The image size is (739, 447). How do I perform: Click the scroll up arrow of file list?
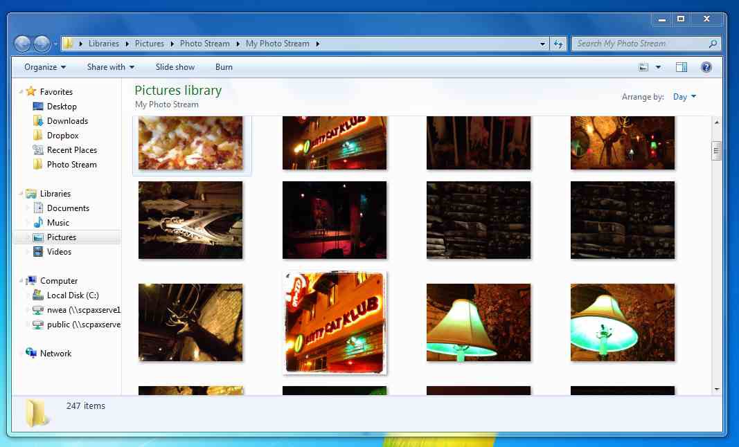pos(716,122)
